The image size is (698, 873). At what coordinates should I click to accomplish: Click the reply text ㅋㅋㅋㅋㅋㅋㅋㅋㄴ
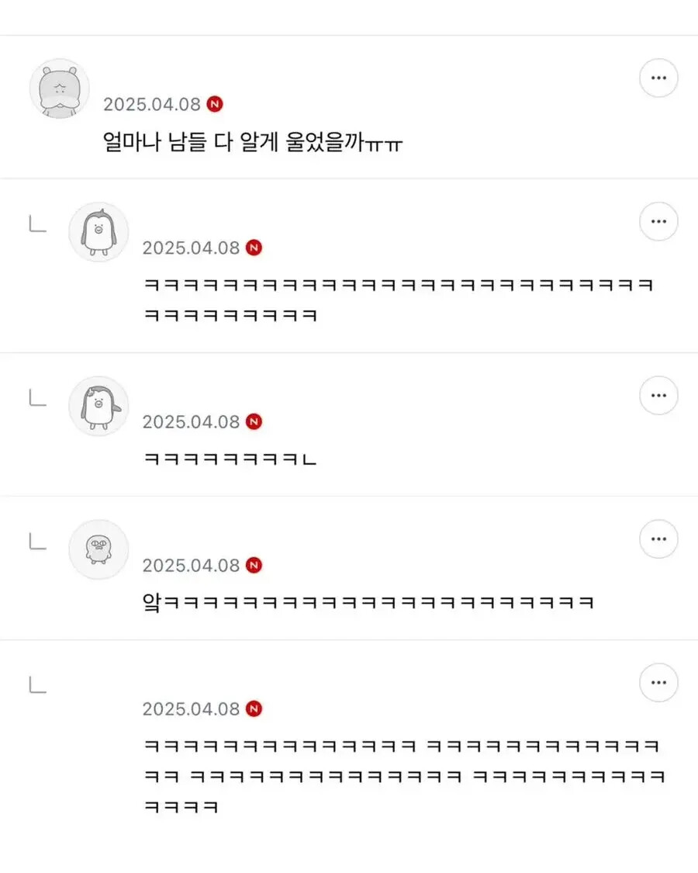(230, 459)
